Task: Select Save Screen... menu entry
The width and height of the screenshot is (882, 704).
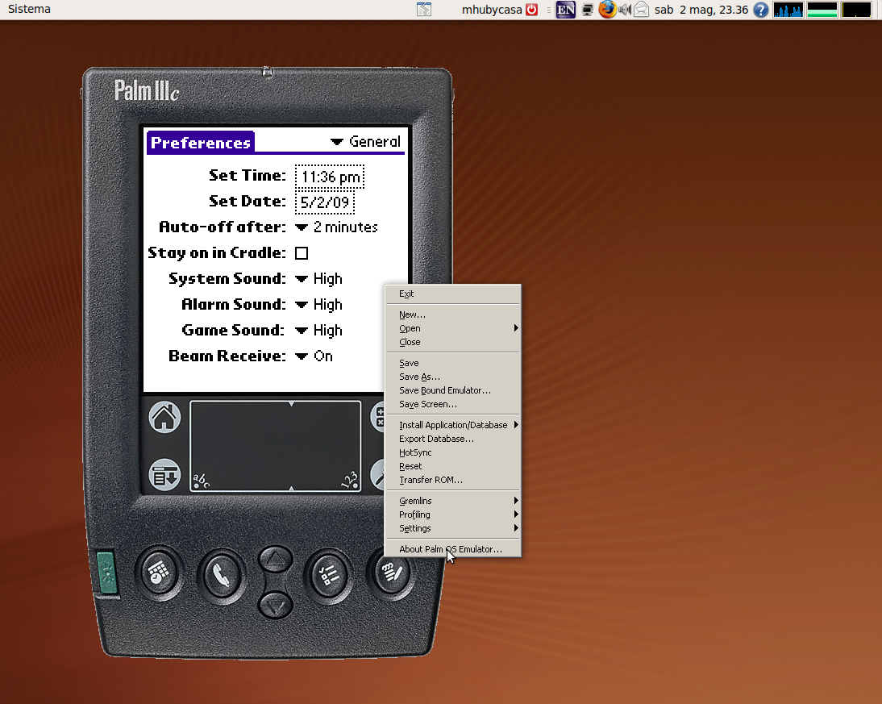Action: pyautogui.click(x=453, y=404)
